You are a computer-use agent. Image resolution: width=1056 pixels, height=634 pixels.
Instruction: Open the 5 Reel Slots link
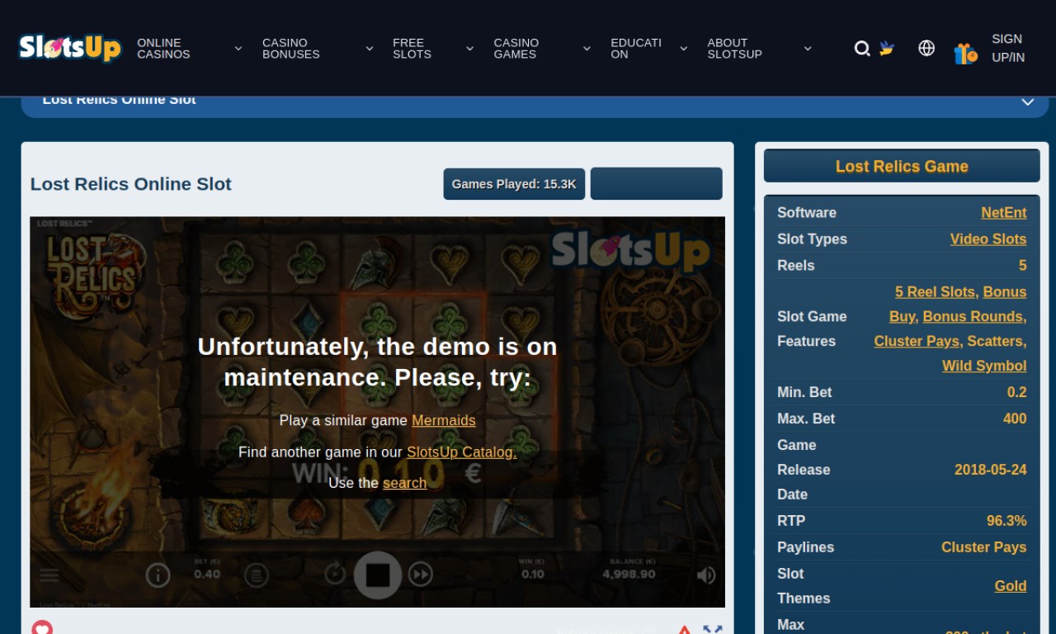pyautogui.click(x=935, y=291)
